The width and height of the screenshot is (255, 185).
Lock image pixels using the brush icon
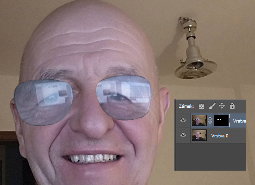tap(212, 106)
